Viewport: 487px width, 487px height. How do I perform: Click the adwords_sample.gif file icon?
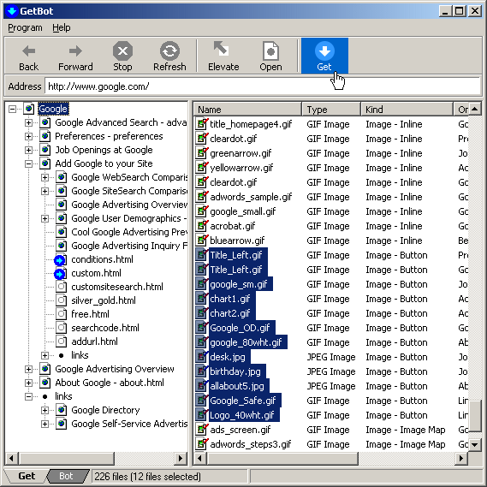pos(202,197)
